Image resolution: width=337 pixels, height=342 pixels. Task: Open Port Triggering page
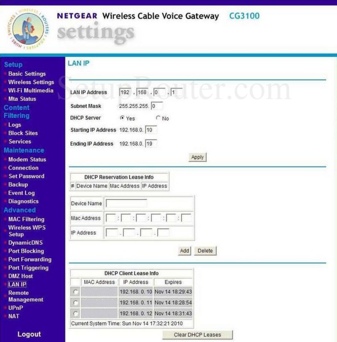point(28,268)
